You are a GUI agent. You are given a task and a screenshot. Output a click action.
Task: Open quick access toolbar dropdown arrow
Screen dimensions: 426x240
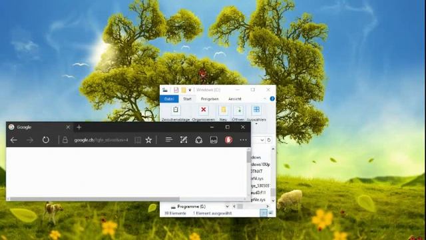pyautogui.click(x=190, y=90)
